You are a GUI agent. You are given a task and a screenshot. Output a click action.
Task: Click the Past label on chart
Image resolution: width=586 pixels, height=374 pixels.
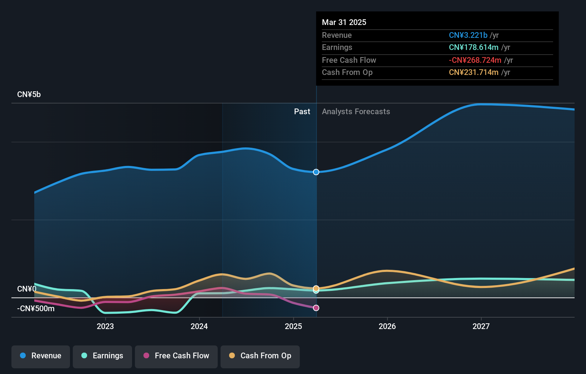click(x=302, y=112)
